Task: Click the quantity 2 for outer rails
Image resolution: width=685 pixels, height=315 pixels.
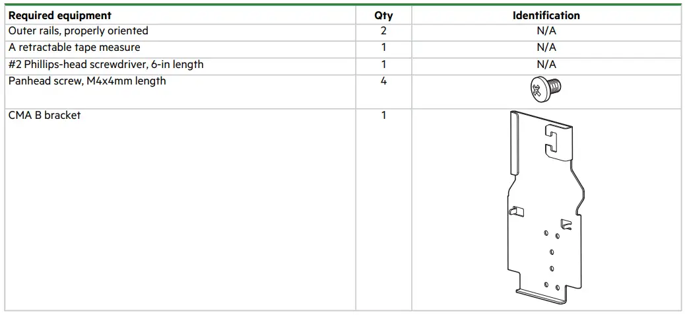Action: (x=383, y=31)
